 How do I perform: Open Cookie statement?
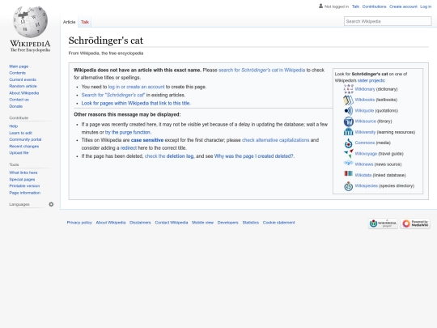[278, 223]
